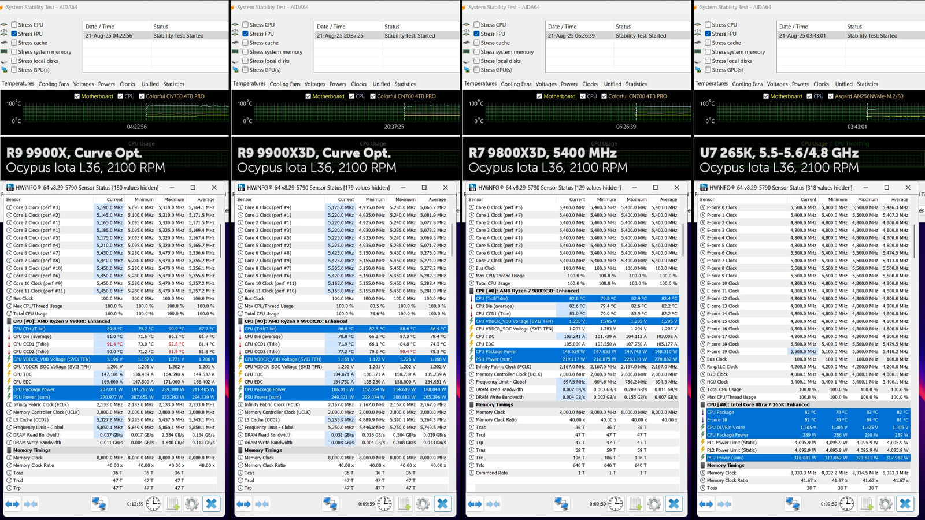Open Powers tab in third AIDA64 window (R7 9800X3D)
This screenshot has height=520, width=925.
coord(569,84)
